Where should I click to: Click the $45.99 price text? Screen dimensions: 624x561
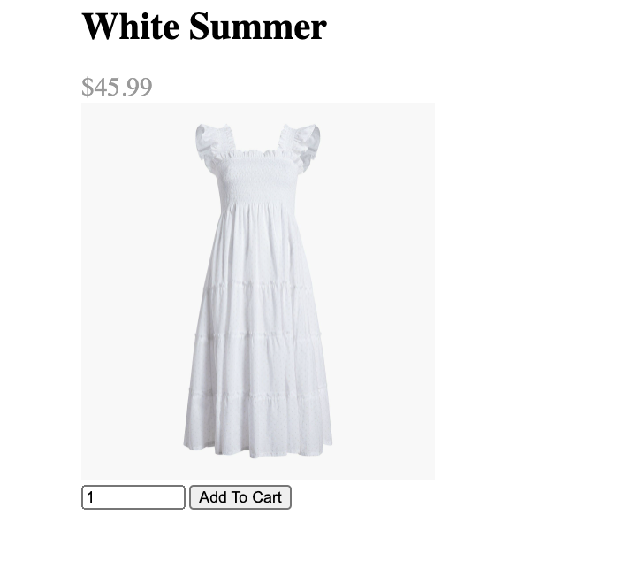click(x=117, y=87)
